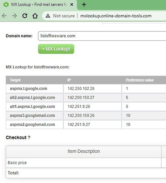The width and height of the screenshot is (166, 183).
Task: Click the MX Lookup! button
Action: point(56,49)
